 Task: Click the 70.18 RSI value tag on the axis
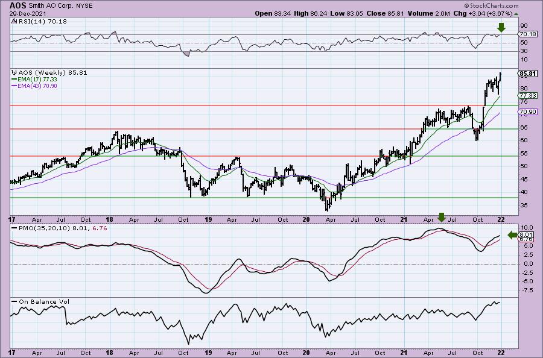528,34
